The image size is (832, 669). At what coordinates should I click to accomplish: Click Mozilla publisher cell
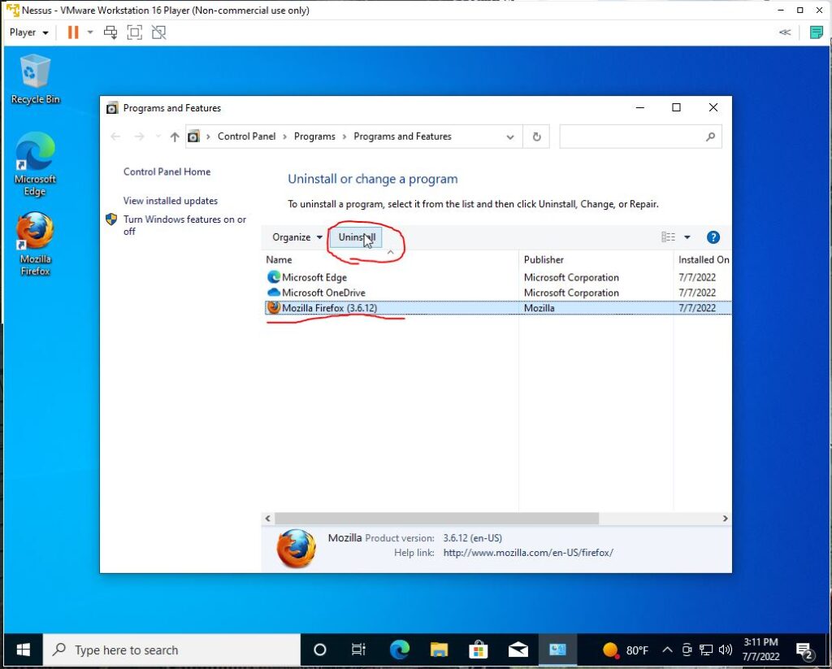click(x=539, y=308)
